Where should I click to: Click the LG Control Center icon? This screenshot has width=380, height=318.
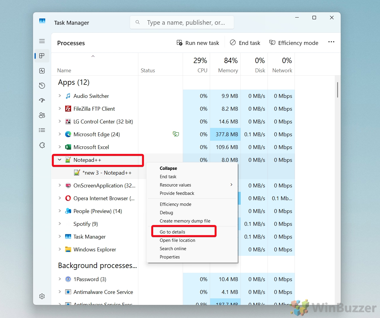(68, 121)
